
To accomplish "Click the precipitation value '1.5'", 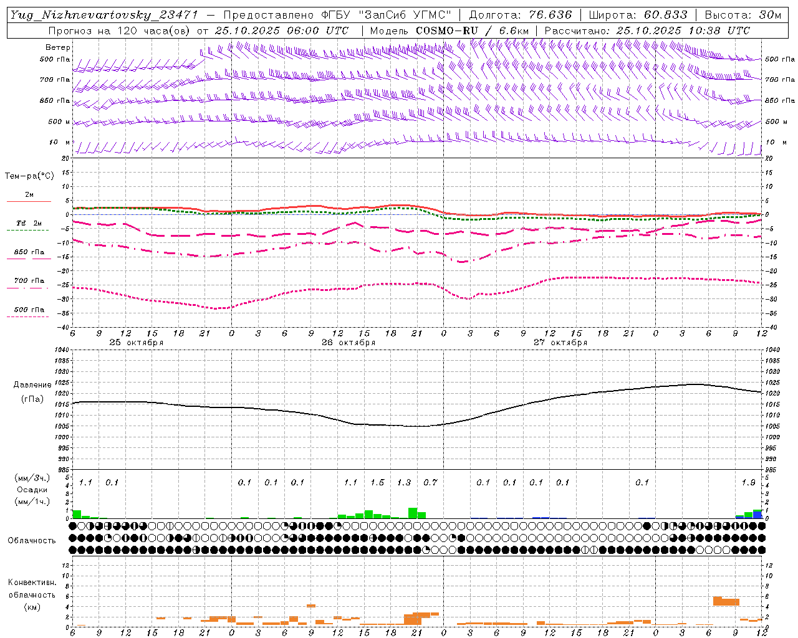I will 377,483.
